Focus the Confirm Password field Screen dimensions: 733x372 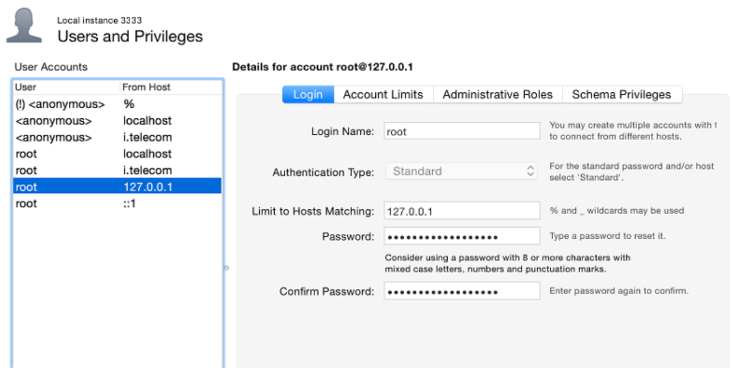(x=461, y=291)
